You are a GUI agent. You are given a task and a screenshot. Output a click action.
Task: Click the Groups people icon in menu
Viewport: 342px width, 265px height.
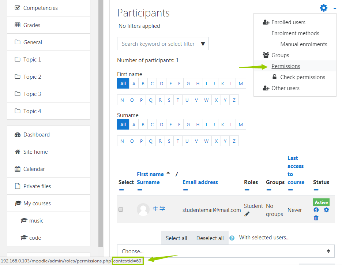(266, 55)
